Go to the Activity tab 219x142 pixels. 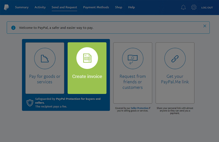pos(40,7)
